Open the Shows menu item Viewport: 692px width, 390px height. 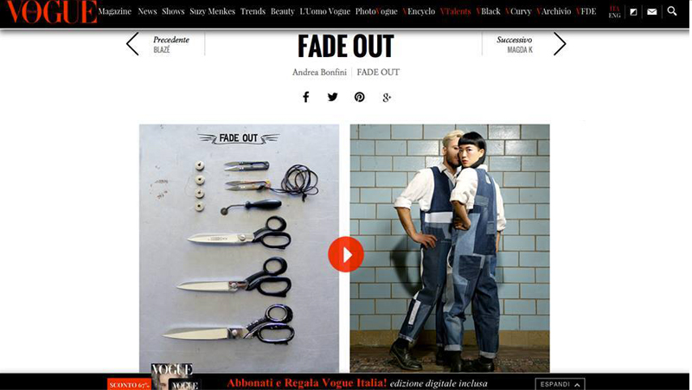[173, 11]
